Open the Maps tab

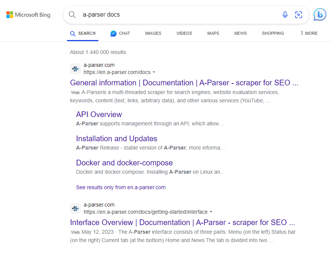(x=213, y=33)
